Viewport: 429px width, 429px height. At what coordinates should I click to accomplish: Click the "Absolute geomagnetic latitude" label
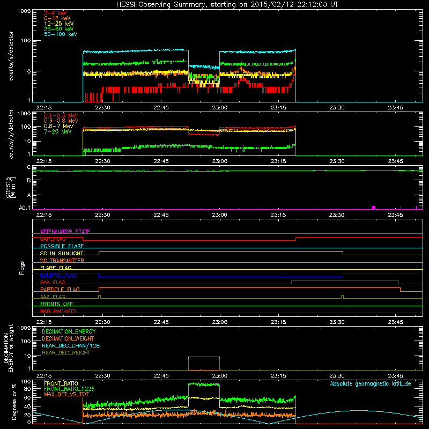click(x=371, y=383)
